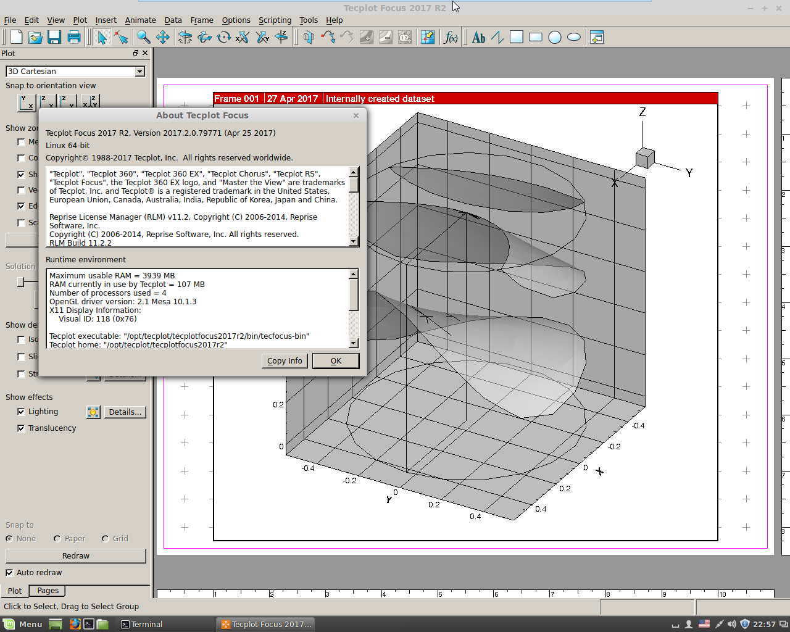The height and width of the screenshot is (632, 790).
Task: Select the Spherical rotate tool
Action: [x=185, y=37]
